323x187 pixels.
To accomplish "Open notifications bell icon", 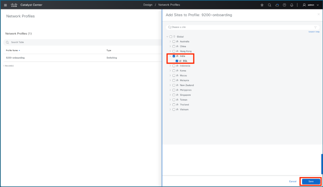I will point(292,5).
